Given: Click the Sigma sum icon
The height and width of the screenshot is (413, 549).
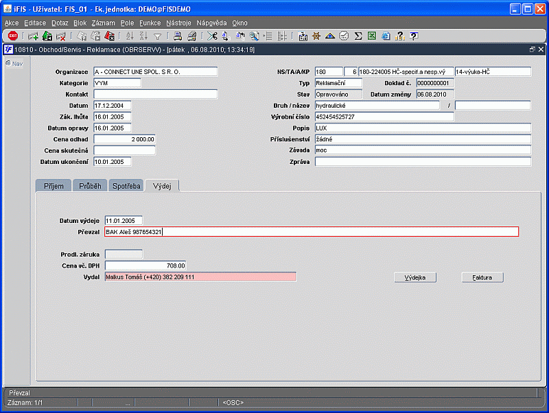Looking at the screenshot, I should tap(358, 36).
